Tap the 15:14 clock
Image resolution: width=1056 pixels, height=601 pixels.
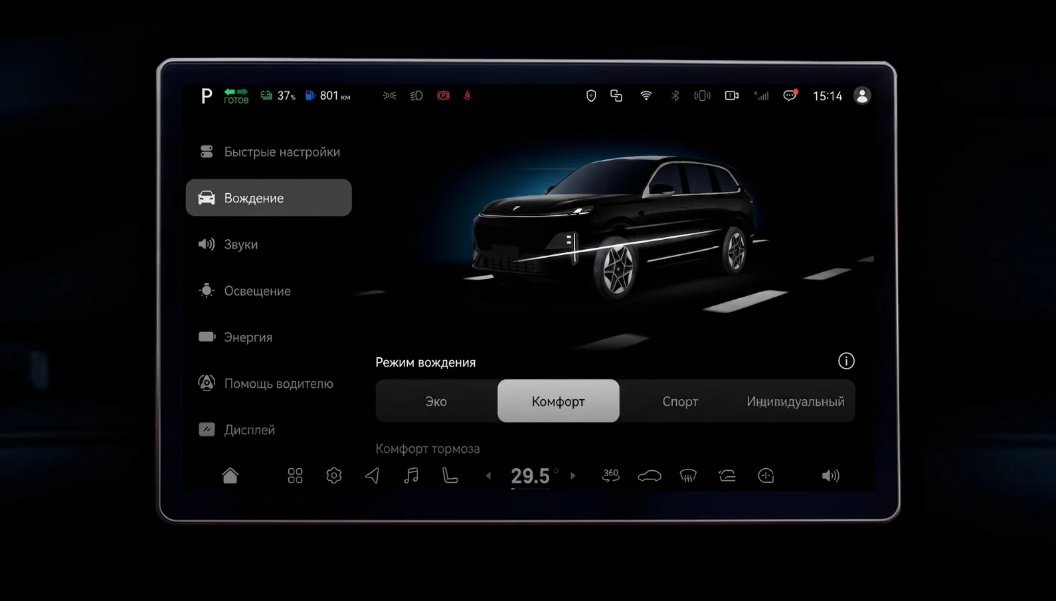pyautogui.click(x=828, y=96)
